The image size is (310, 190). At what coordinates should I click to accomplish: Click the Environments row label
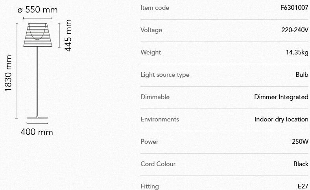coord(159,119)
